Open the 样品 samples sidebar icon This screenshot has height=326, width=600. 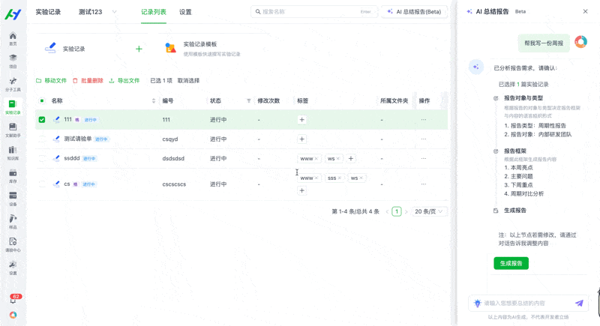(13, 222)
